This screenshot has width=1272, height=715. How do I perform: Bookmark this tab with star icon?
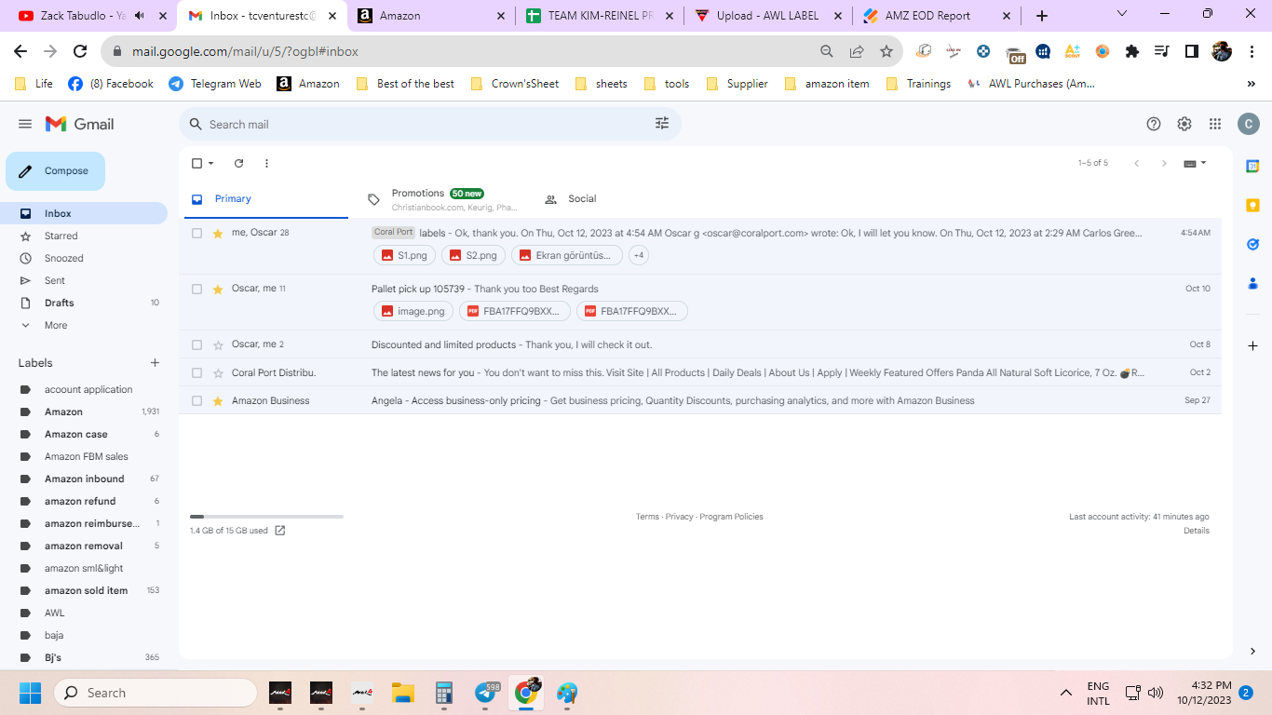886,51
